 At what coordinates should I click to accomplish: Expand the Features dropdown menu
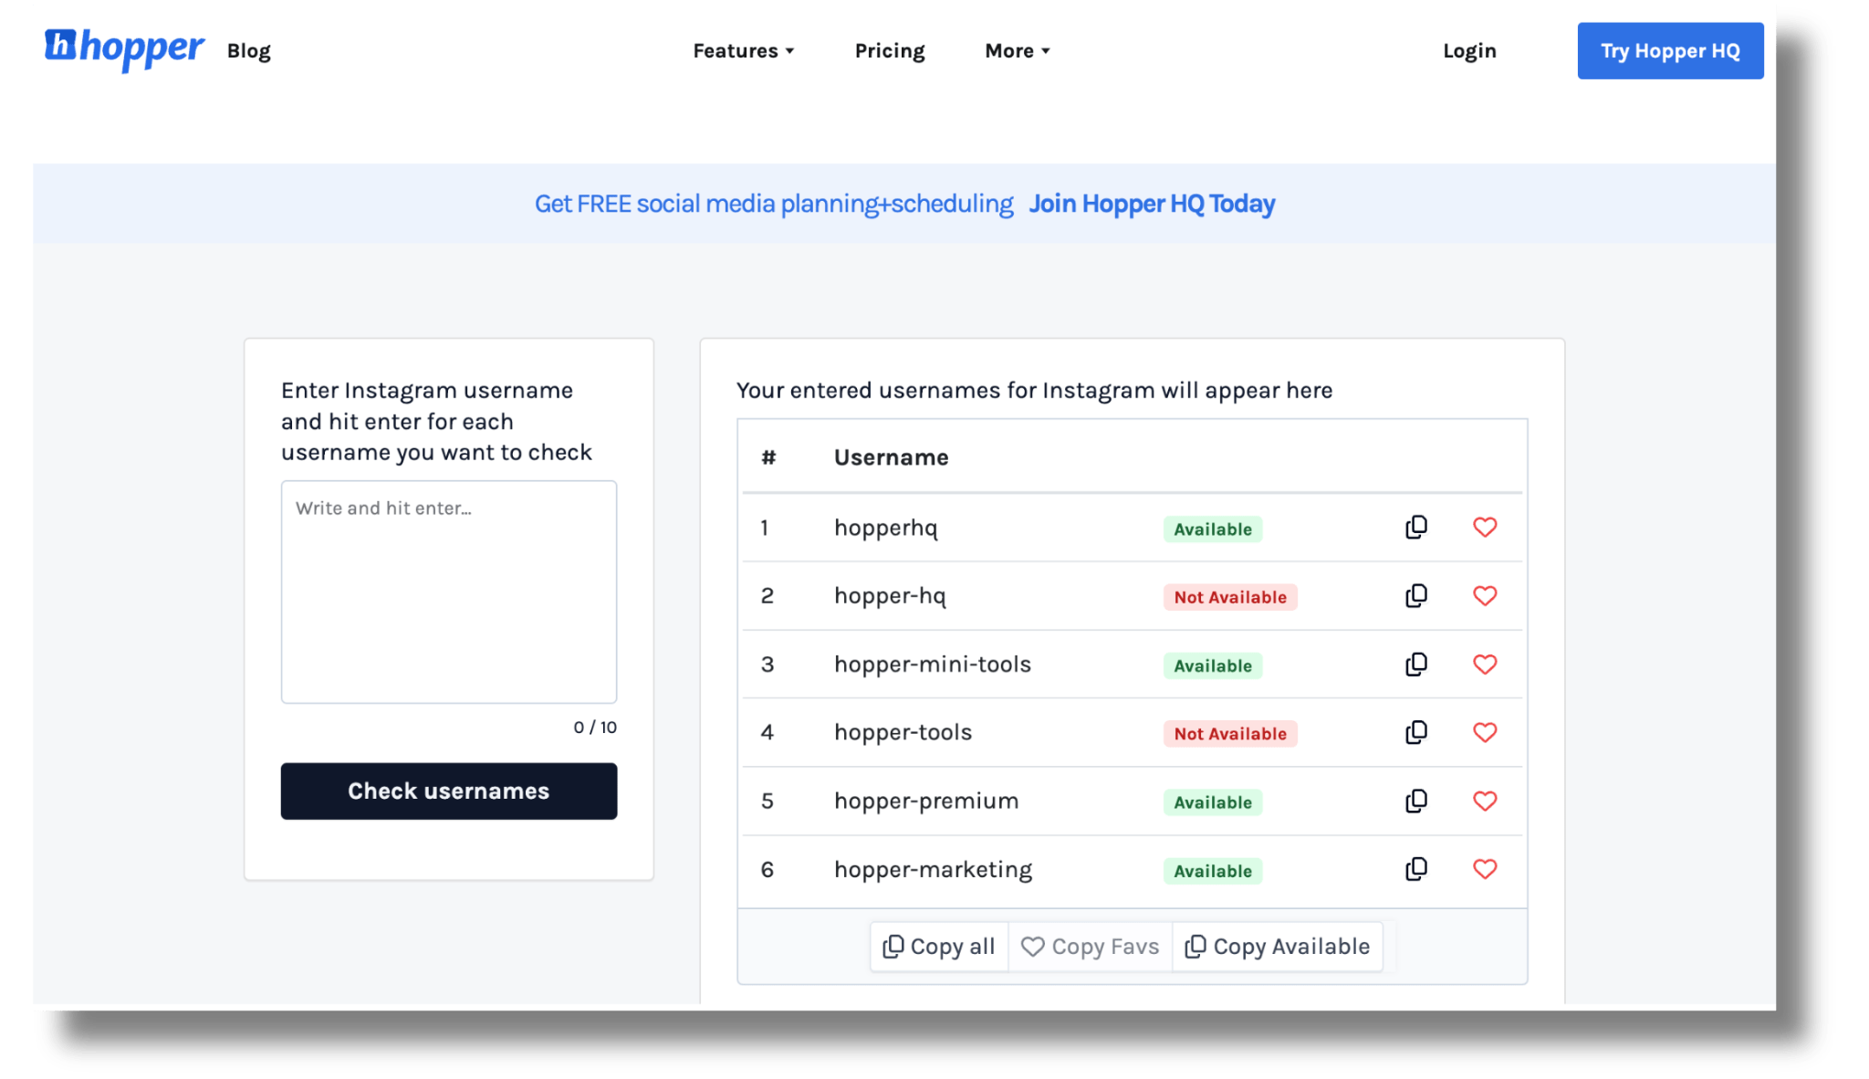tap(743, 51)
